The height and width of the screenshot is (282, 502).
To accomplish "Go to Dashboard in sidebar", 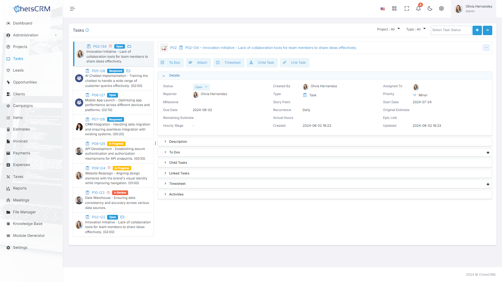I will [x=23, y=23].
